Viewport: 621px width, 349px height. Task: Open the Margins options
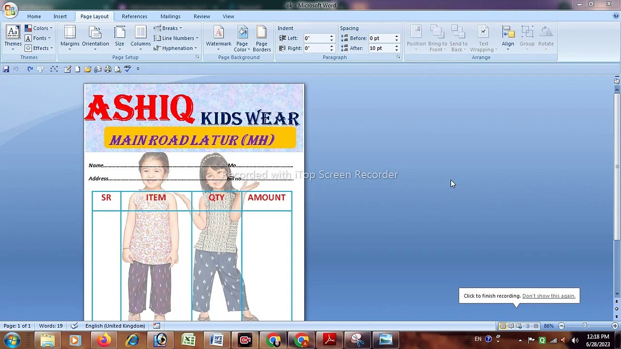tap(70, 38)
